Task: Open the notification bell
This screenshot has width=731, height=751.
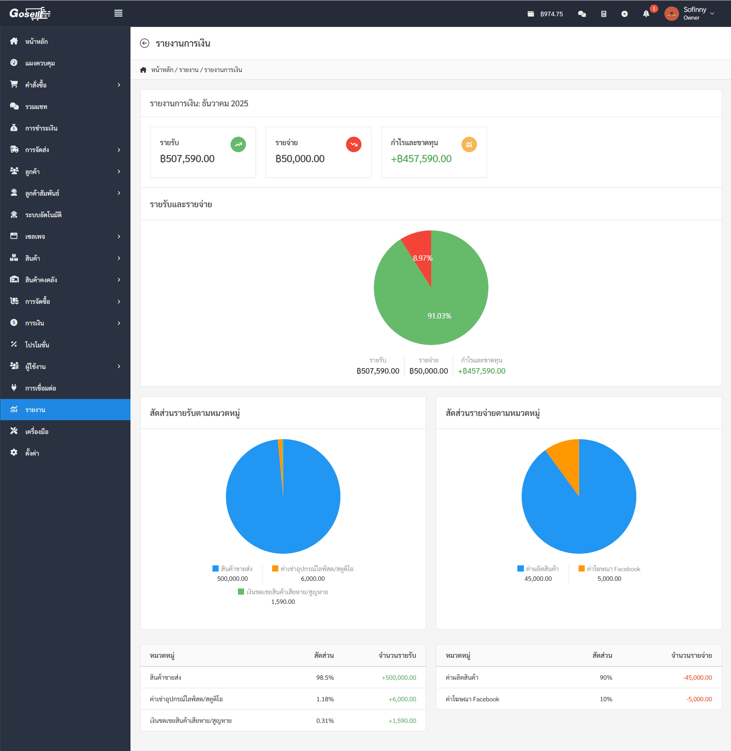Action: (646, 14)
